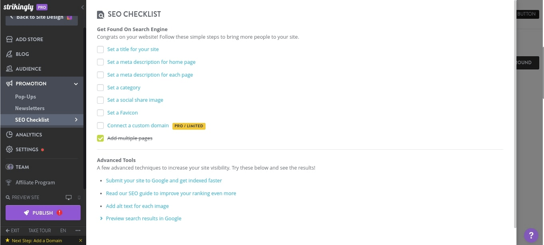544x245 pixels.
Task: Open Pop-Ups under Promotion
Action: click(26, 97)
